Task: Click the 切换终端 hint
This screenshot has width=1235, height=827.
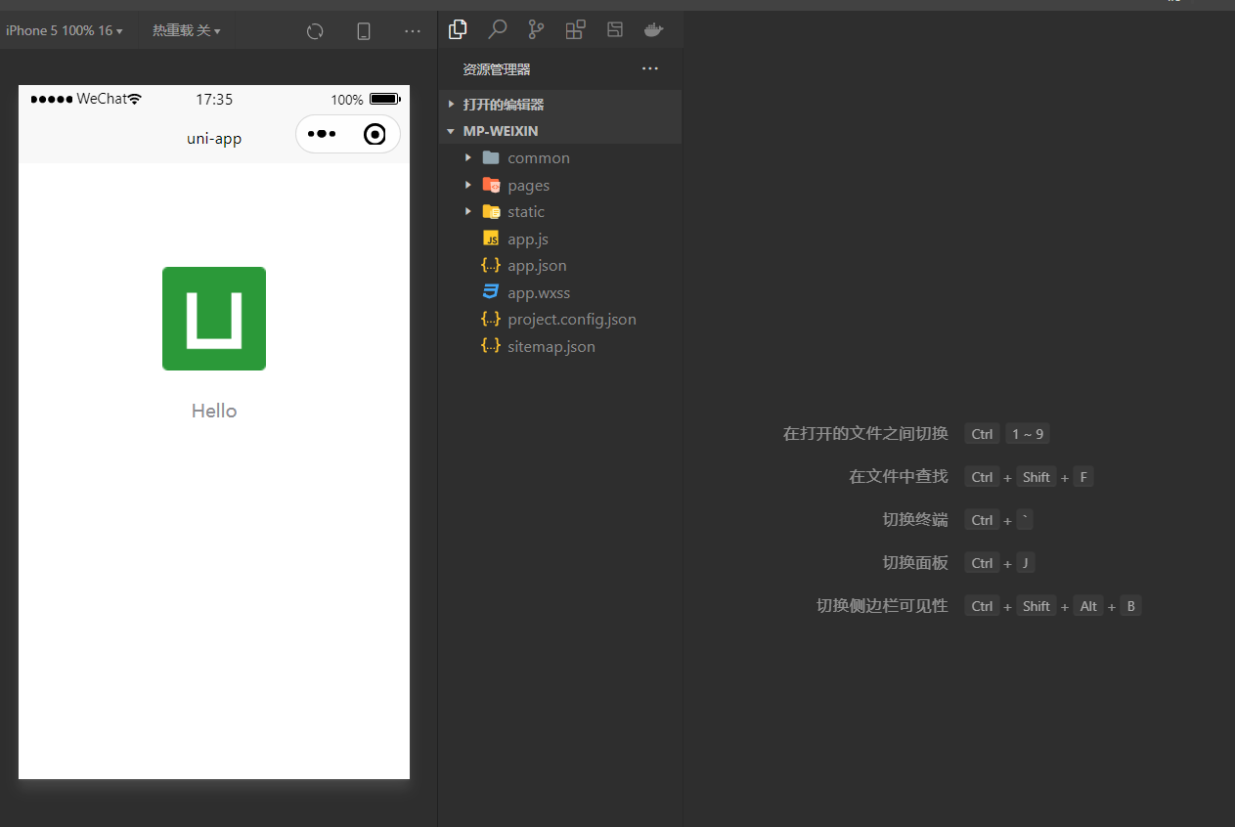Action: (x=915, y=519)
